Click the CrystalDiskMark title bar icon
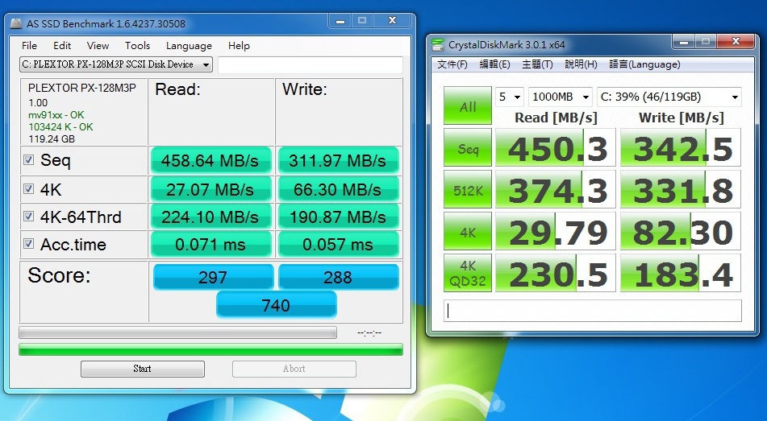767x421 pixels. click(437, 44)
